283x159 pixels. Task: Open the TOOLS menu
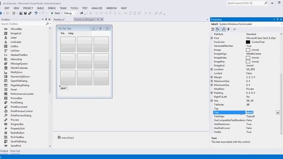(x=74, y=8)
